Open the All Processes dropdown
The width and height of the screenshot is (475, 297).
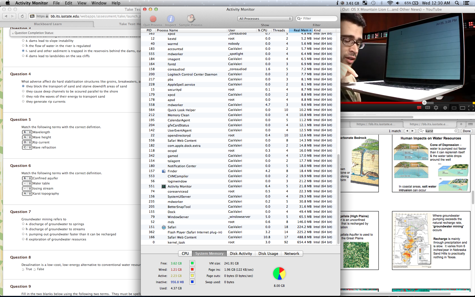click(x=265, y=19)
